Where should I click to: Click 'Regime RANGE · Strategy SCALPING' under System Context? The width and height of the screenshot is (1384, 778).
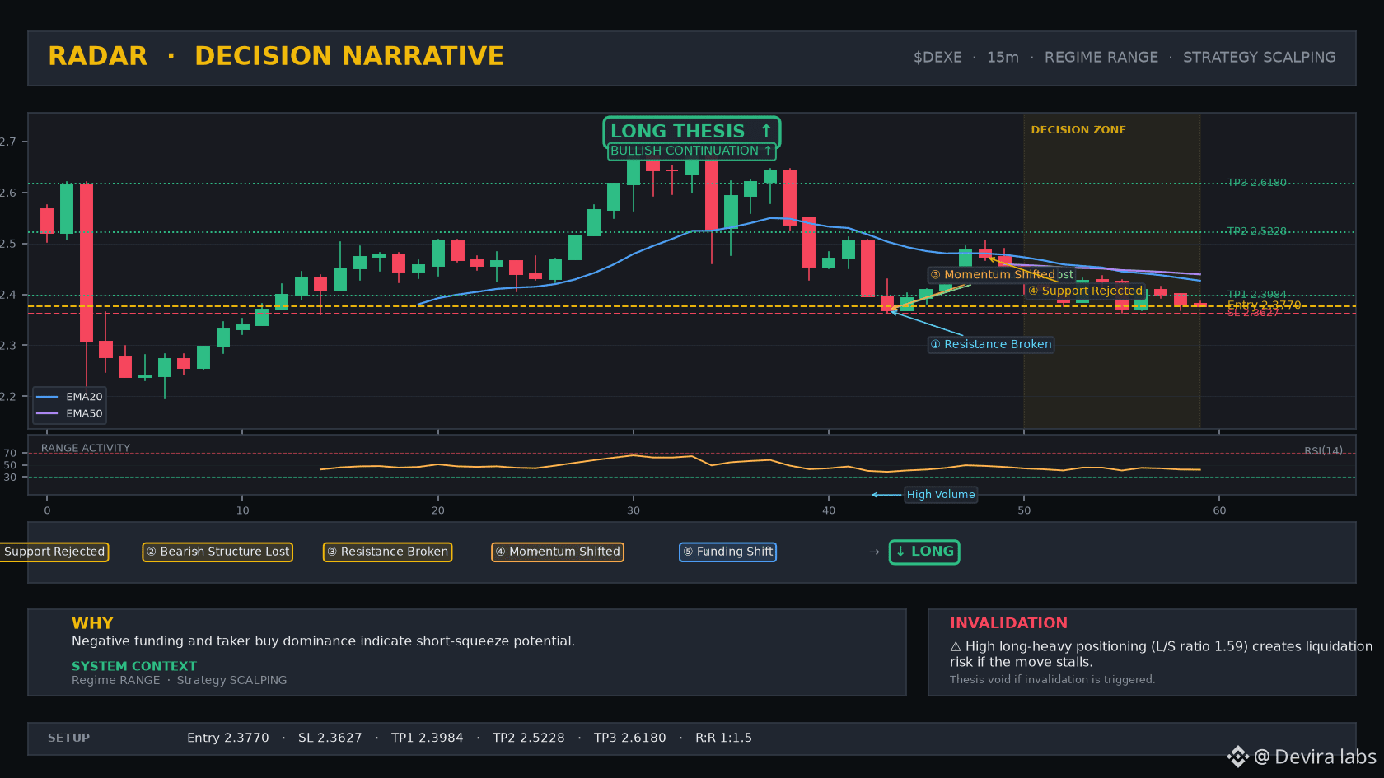click(x=180, y=680)
